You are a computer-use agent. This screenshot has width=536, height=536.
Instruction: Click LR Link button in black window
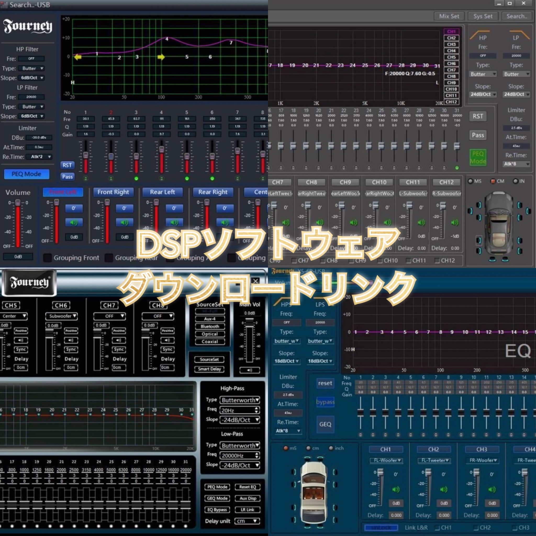tap(248, 510)
